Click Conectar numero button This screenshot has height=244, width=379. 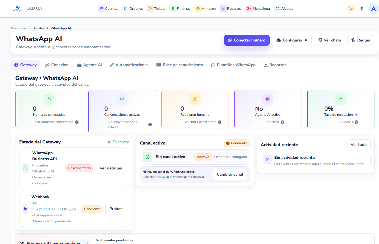pyautogui.click(x=247, y=40)
